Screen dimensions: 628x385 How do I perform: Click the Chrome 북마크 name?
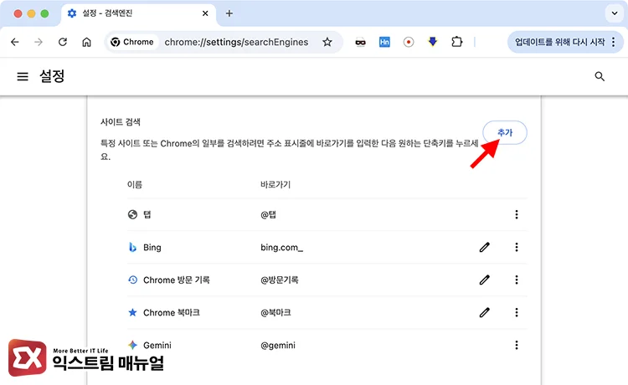point(172,312)
